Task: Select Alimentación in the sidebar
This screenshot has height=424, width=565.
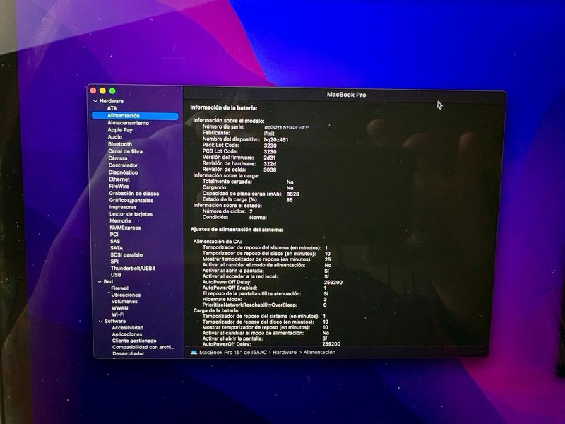Action: (135, 116)
